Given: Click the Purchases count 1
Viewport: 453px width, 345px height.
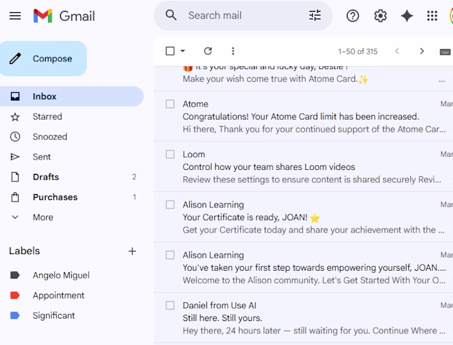Looking at the screenshot, I should click(x=135, y=197).
